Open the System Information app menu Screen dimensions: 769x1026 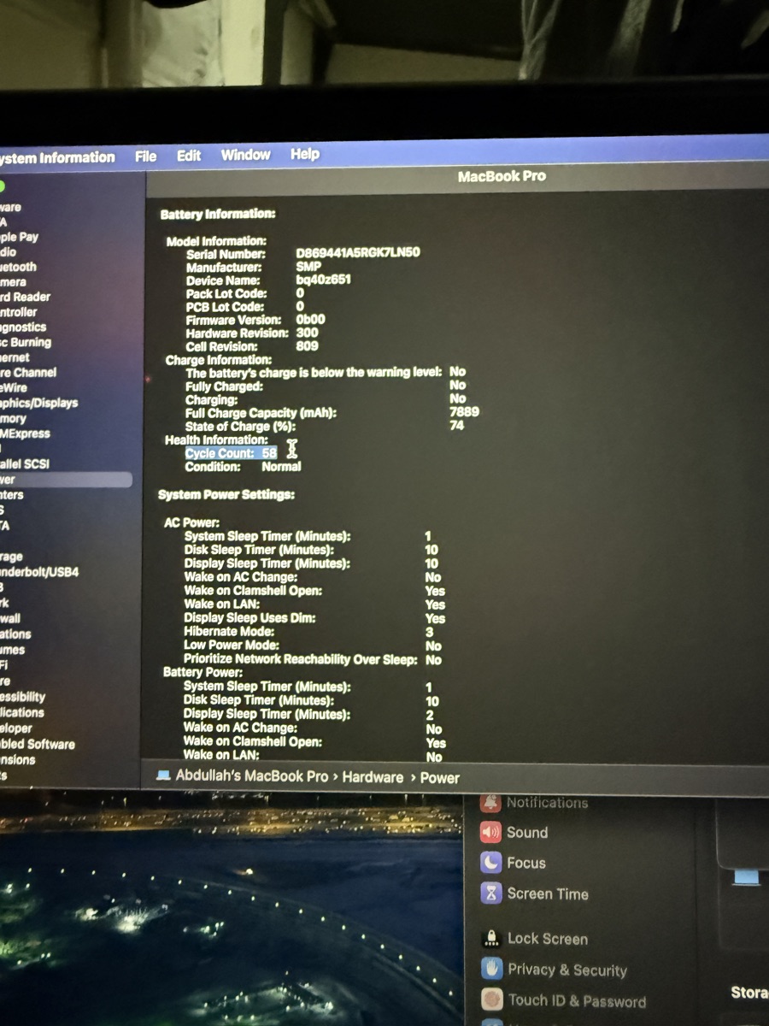point(56,158)
